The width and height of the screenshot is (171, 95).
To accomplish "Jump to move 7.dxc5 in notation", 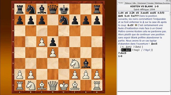I will (x=122, y=53).
